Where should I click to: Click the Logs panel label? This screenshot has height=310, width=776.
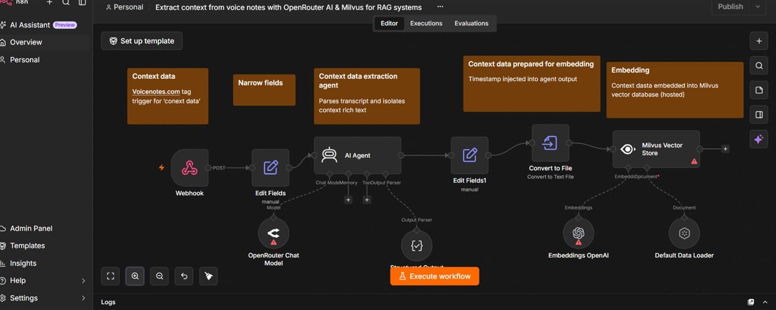tap(108, 302)
